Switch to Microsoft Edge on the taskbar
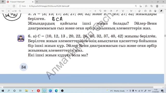 [56, 91]
